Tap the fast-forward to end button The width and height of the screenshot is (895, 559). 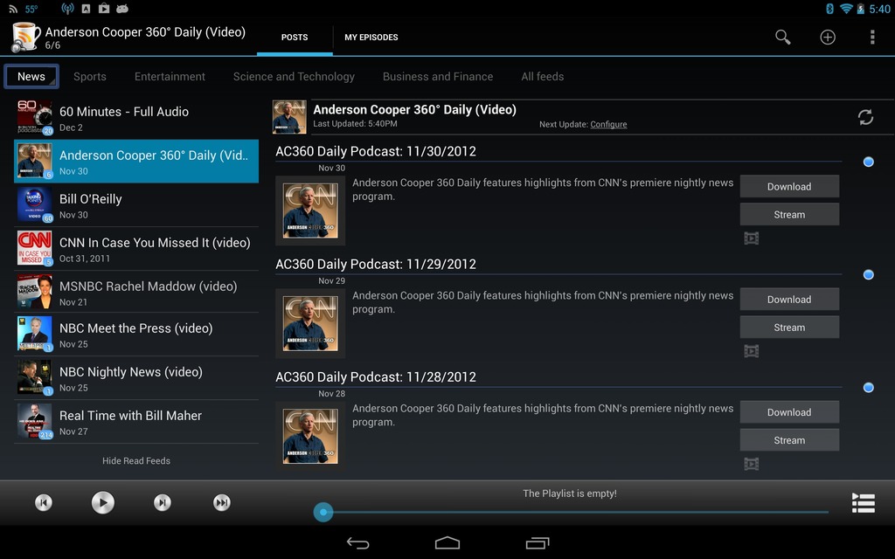click(221, 502)
